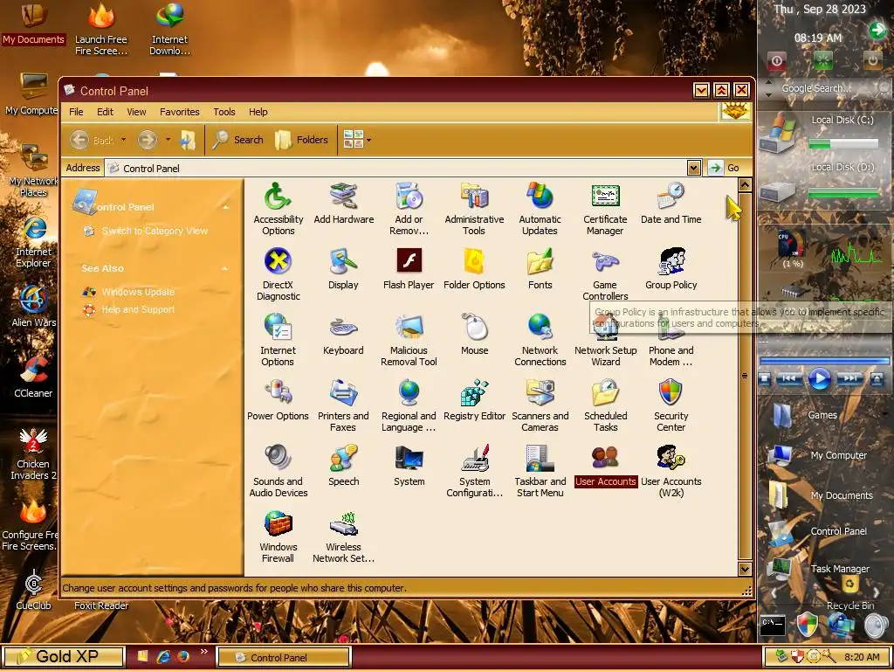
Task: Open the File menu
Action: [76, 112]
